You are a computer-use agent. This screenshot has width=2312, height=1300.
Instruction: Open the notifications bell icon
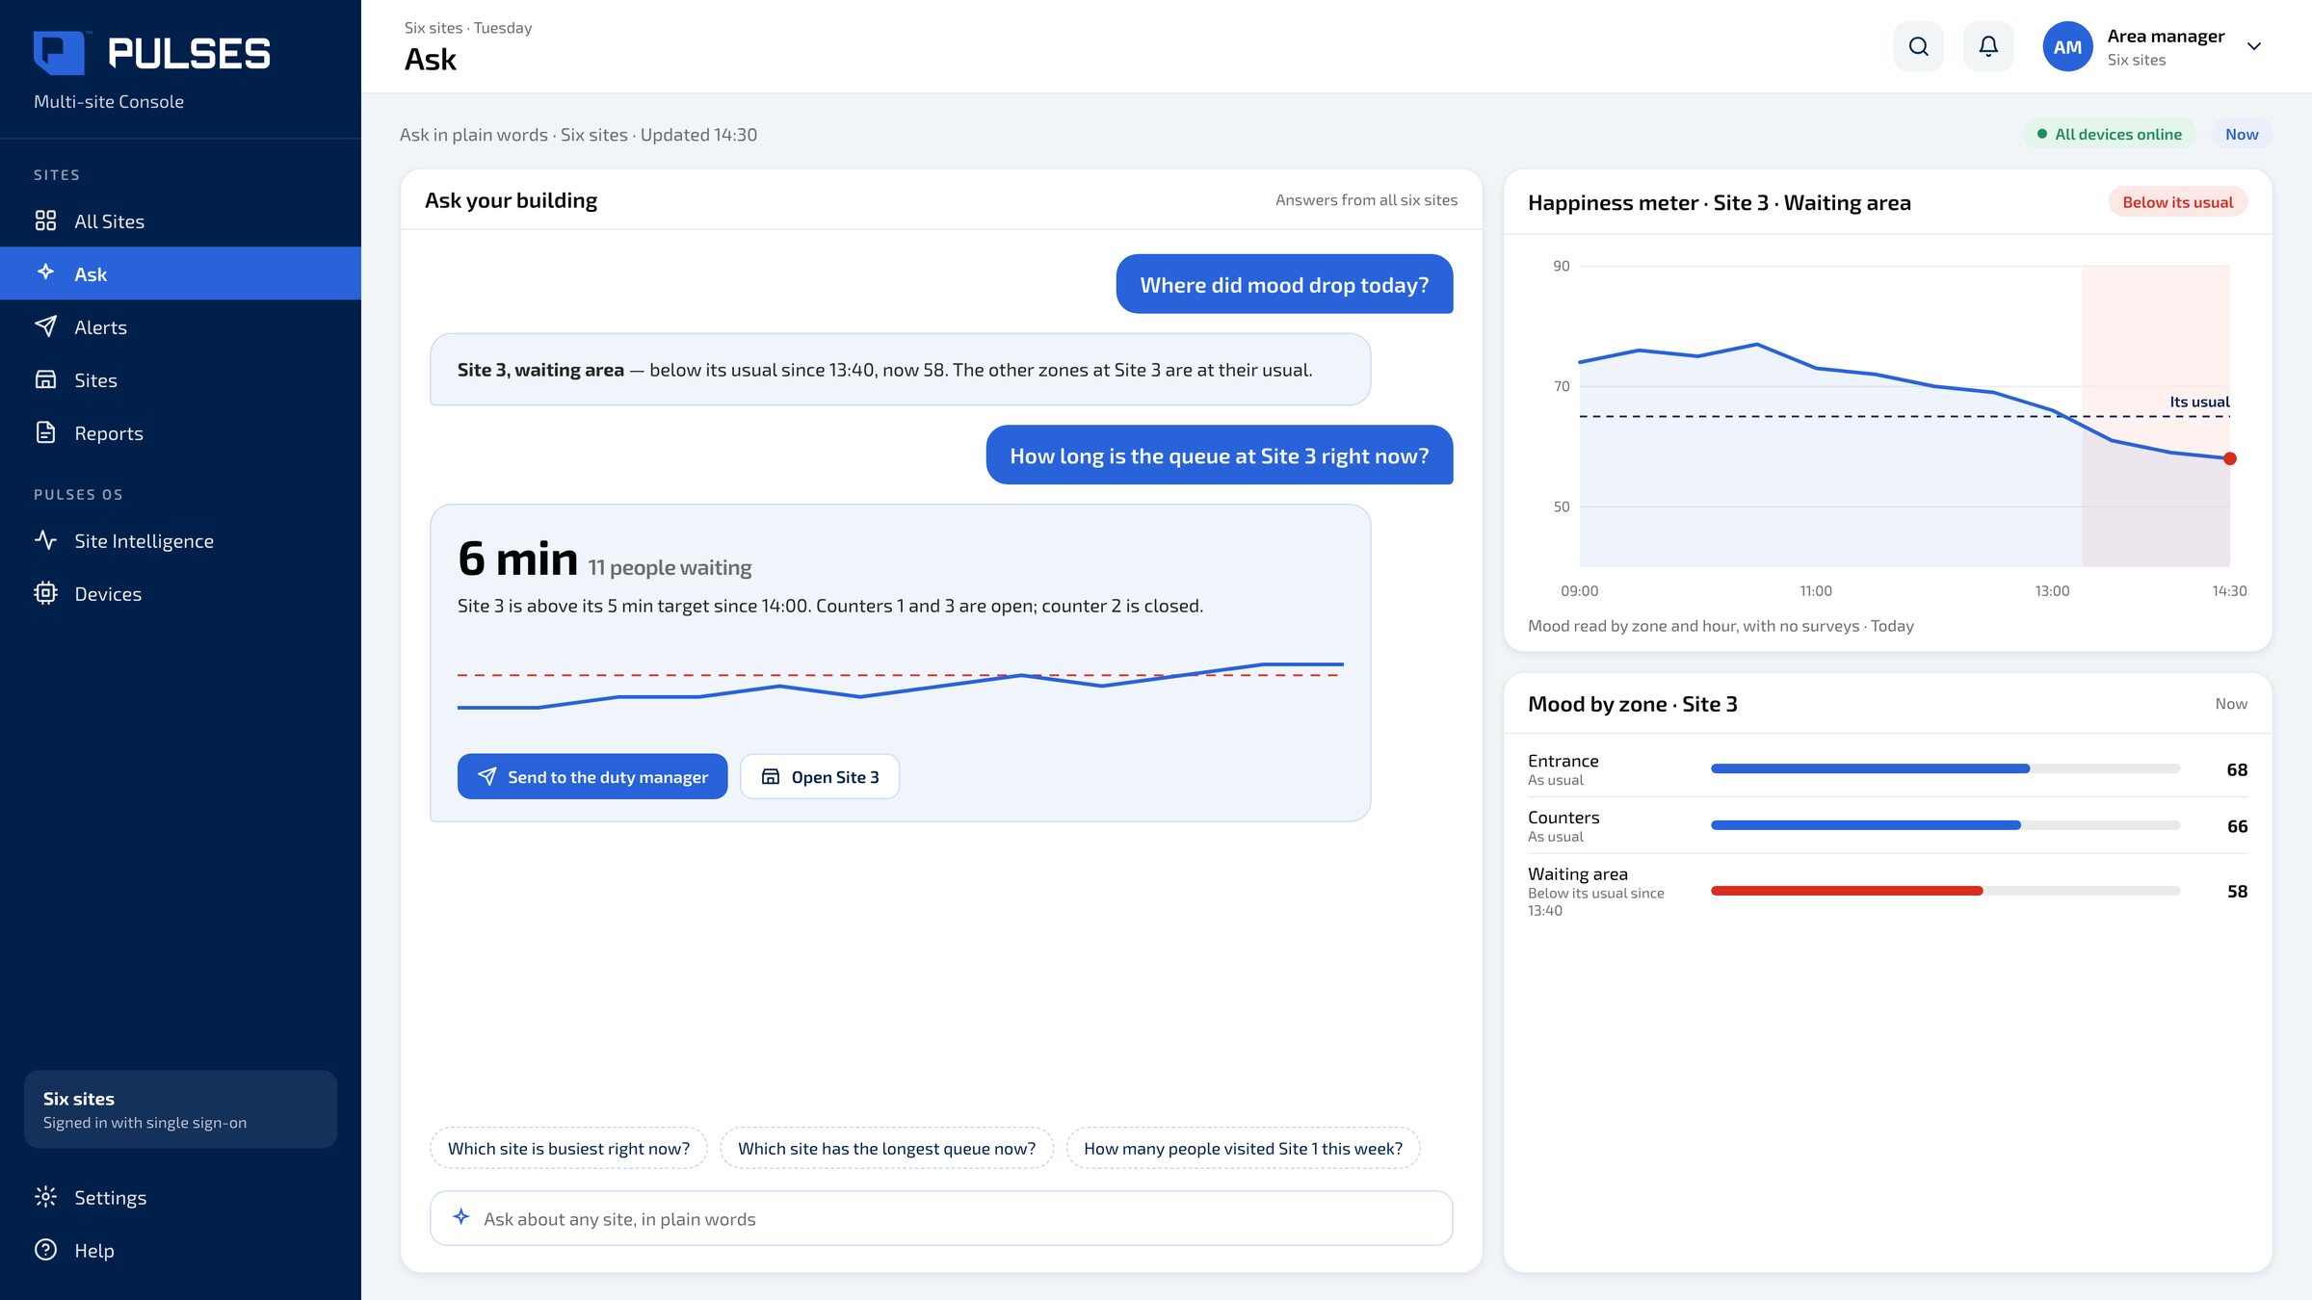1988,46
